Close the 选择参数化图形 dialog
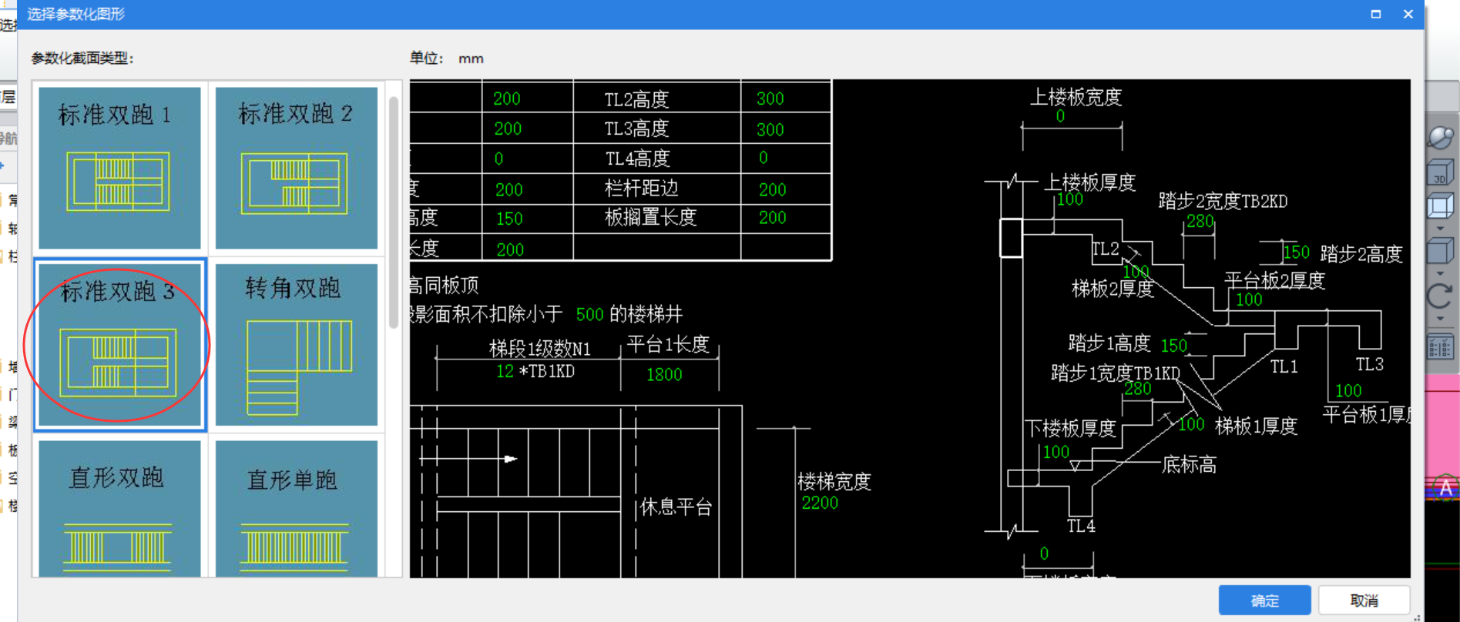Viewport: 1460px width, 622px height. click(x=1408, y=14)
